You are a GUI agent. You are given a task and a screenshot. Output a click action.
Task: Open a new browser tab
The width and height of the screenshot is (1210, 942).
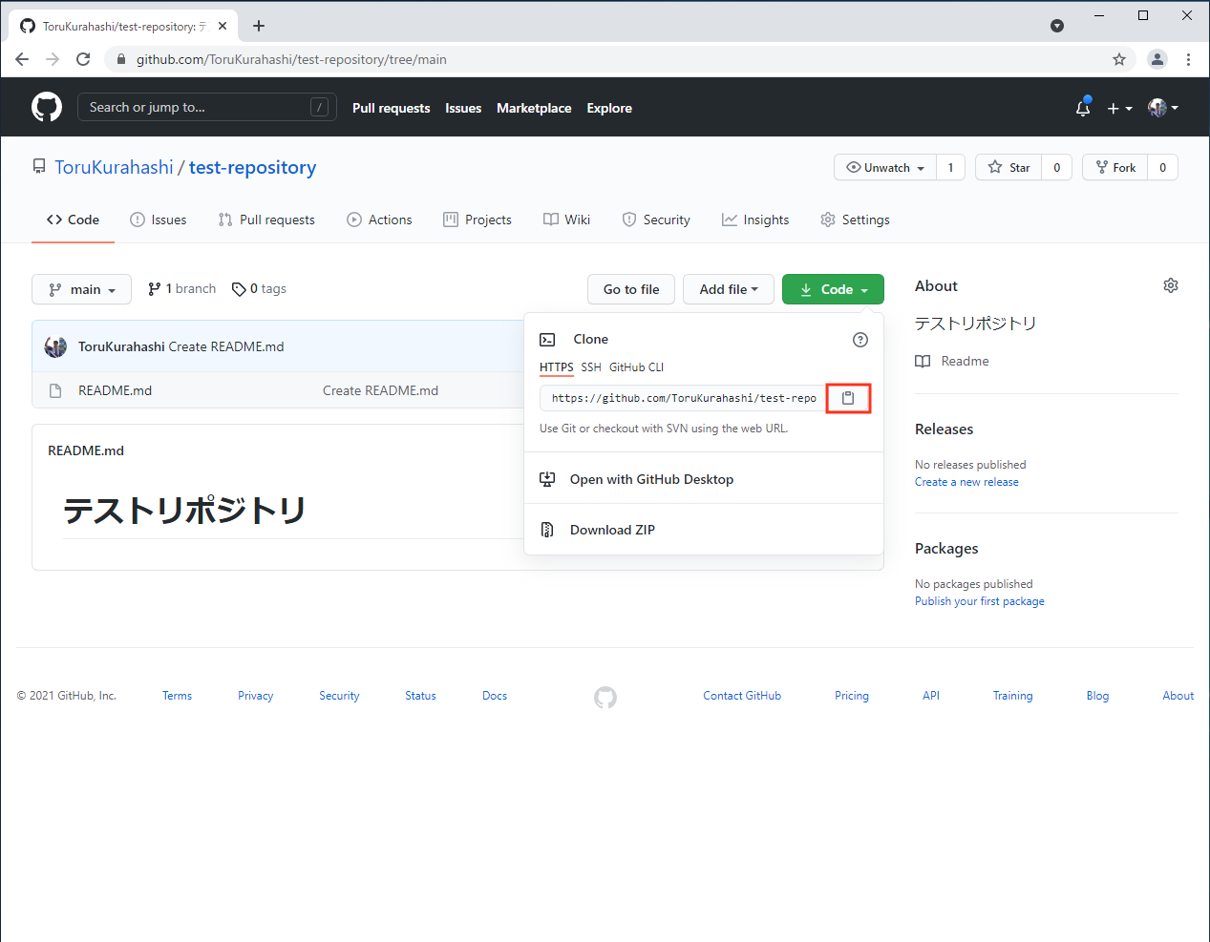tap(259, 26)
